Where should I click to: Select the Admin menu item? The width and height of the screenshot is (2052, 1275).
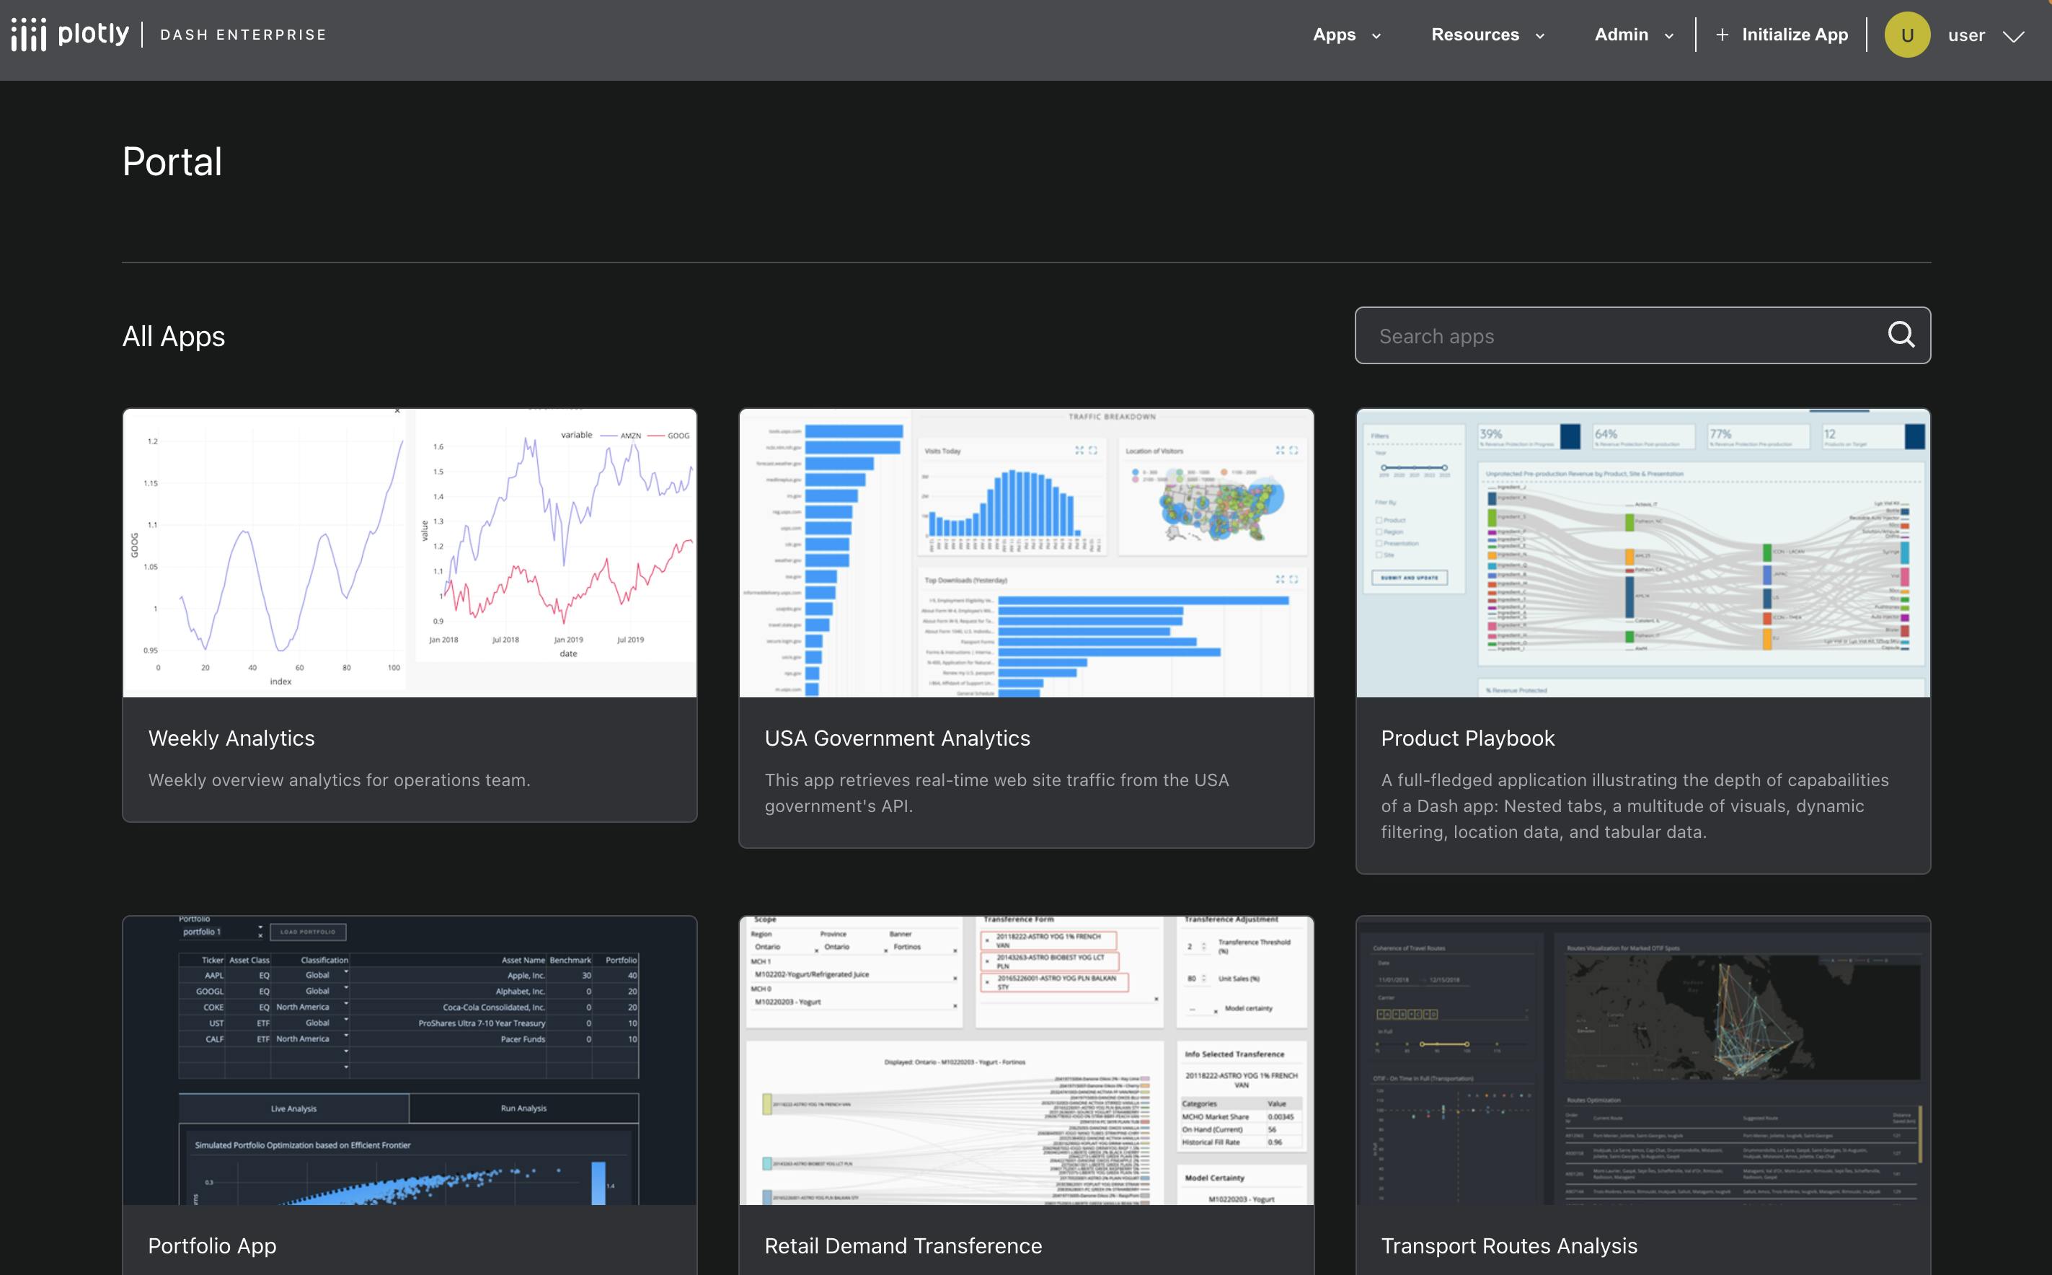(x=1622, y=35)
